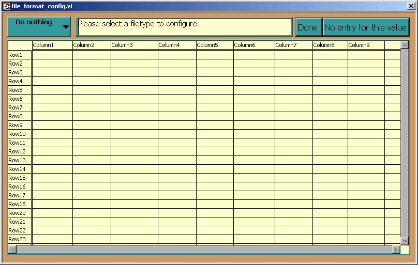
Task: Select the Row12 header
Action: coord(20,151)
